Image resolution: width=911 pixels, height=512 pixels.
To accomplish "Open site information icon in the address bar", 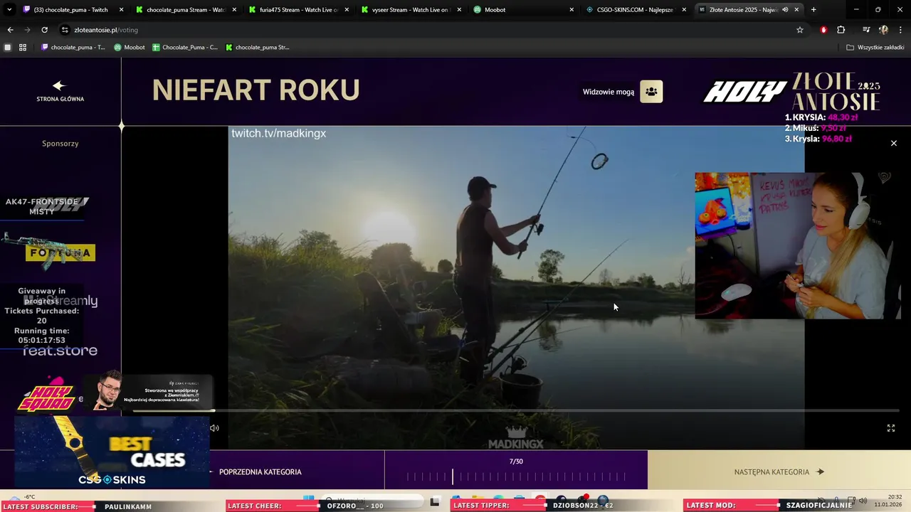I will click(65, 30).
